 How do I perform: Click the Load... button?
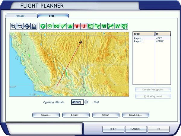76,115
